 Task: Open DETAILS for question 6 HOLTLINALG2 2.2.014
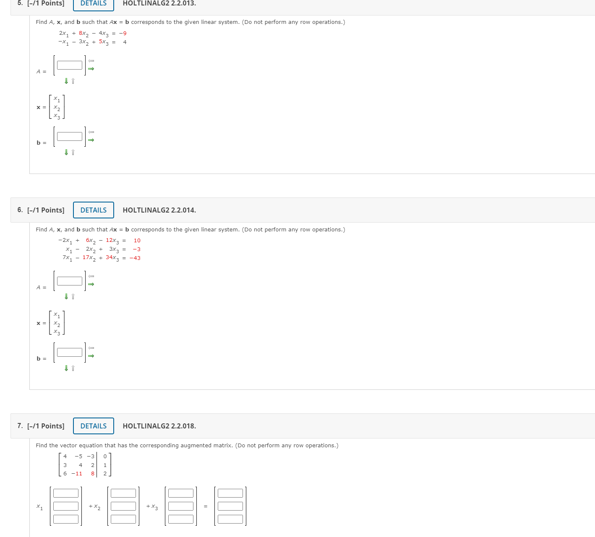pyautogui.click(x=94, y=210)
